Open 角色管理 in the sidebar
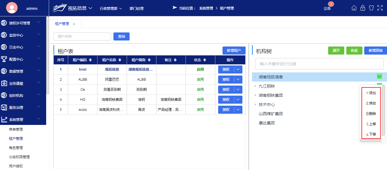387x170 pixels. coord(16,148)
